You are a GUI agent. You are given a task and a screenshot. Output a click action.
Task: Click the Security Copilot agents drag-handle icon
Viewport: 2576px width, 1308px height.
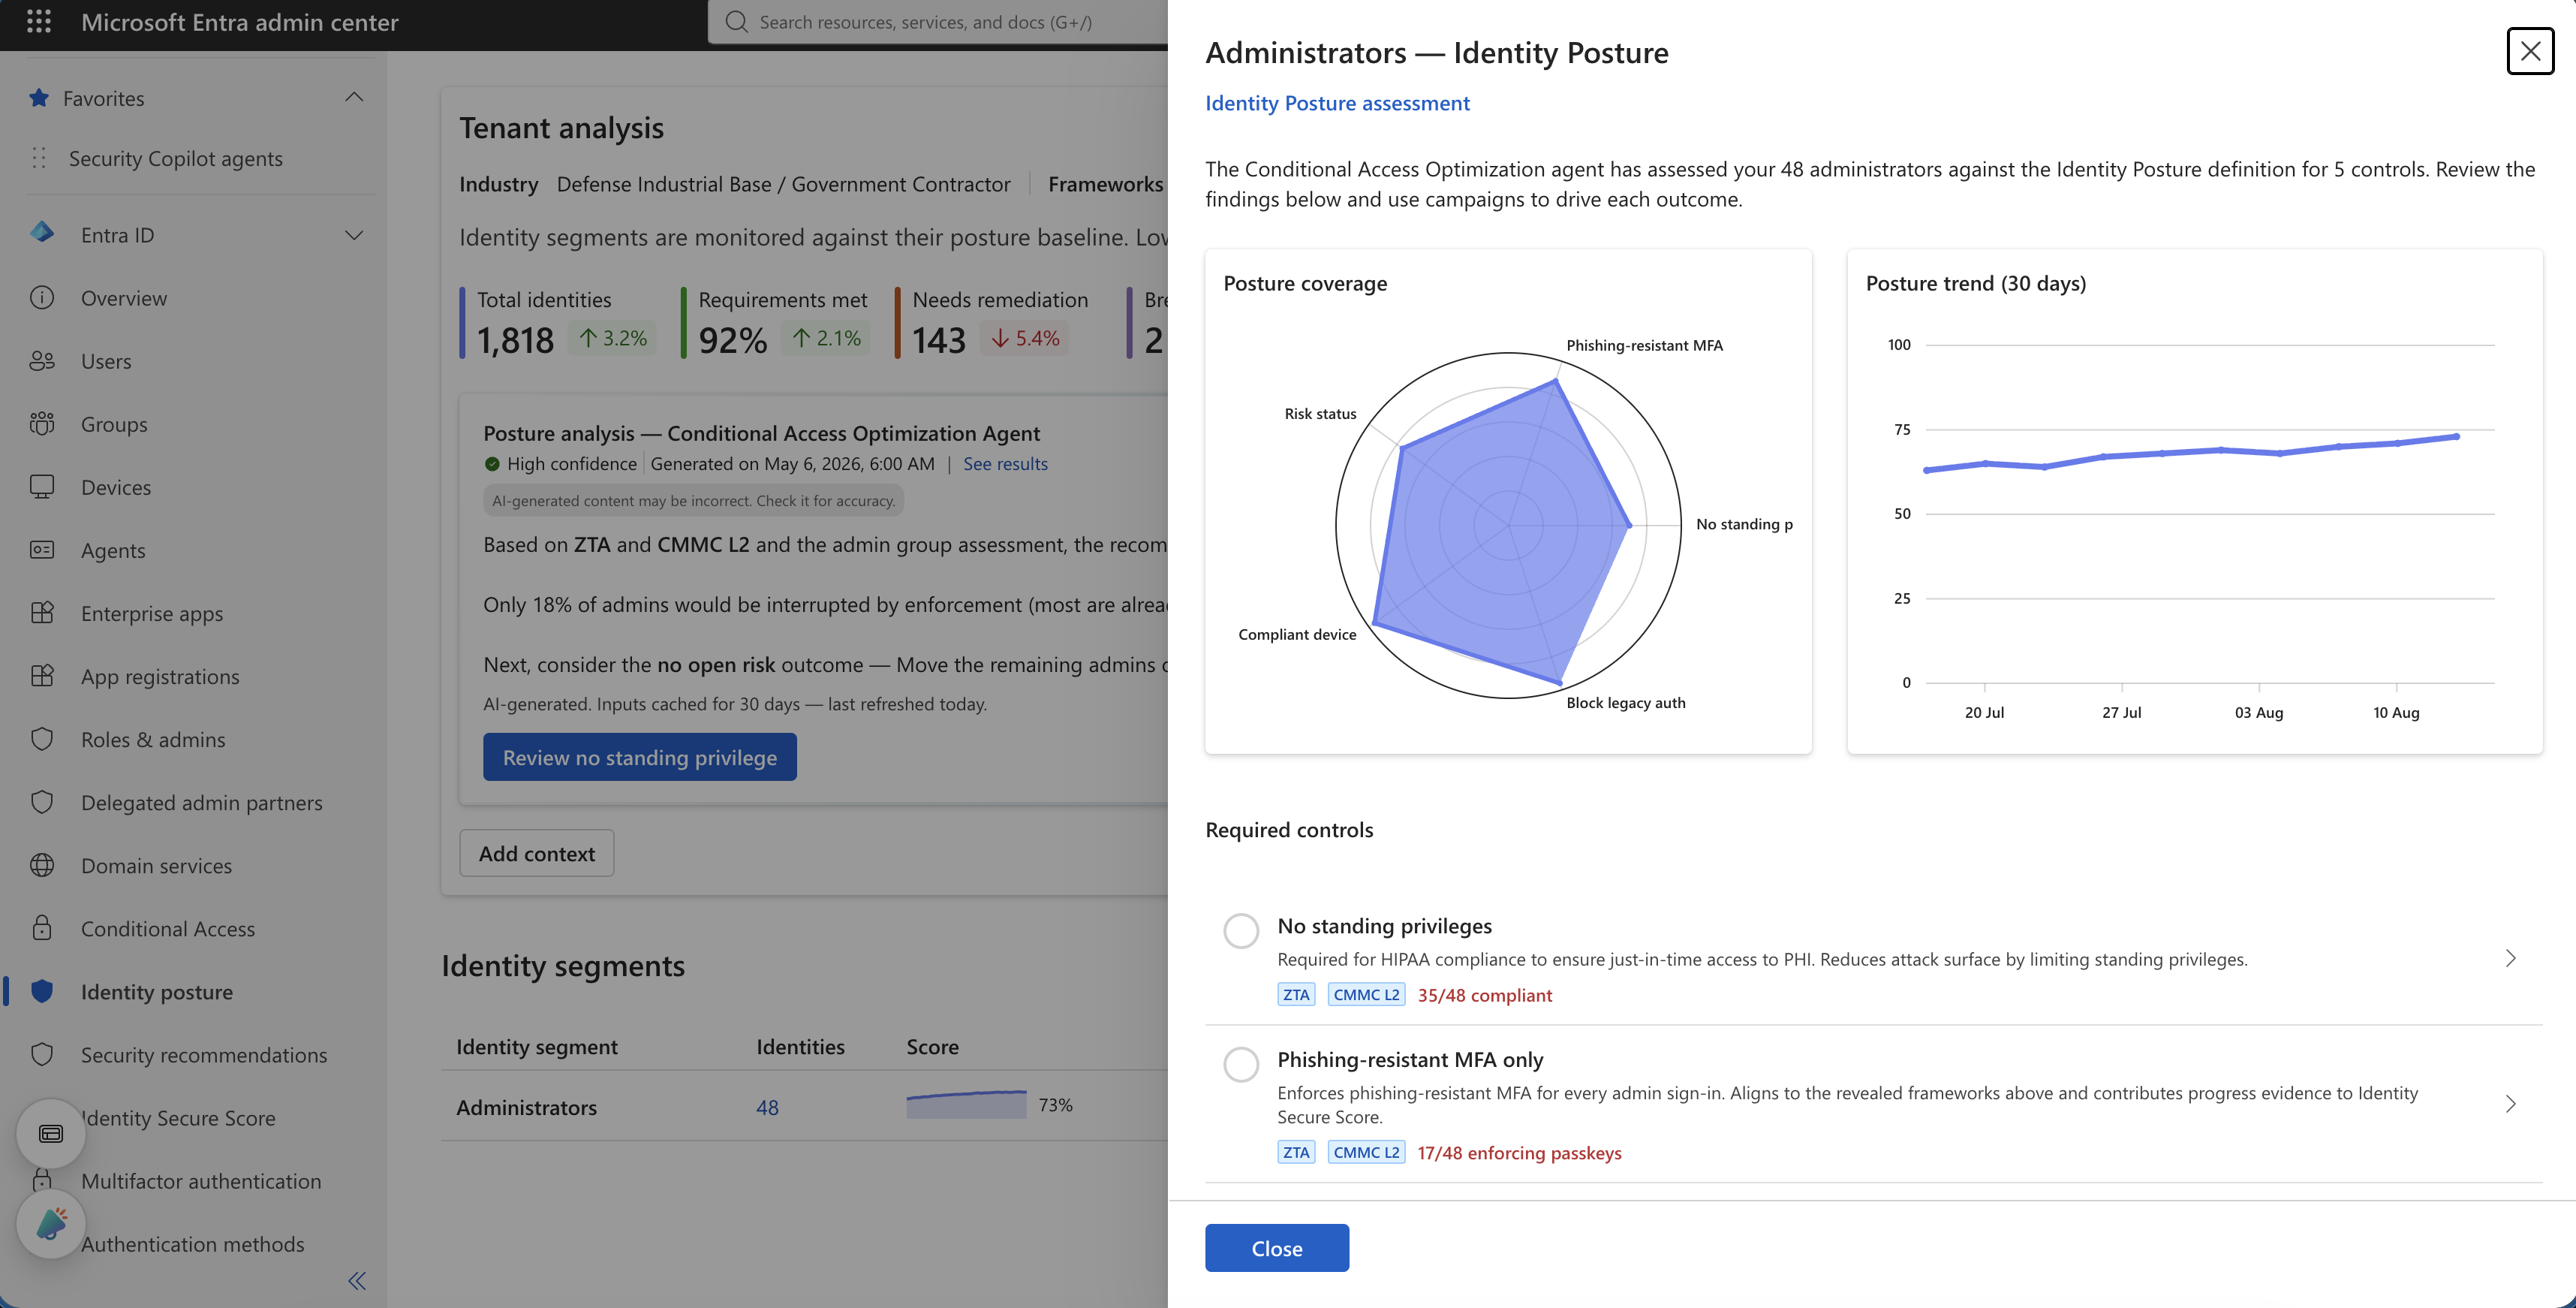pyautogui.click(x=39, y=158)
